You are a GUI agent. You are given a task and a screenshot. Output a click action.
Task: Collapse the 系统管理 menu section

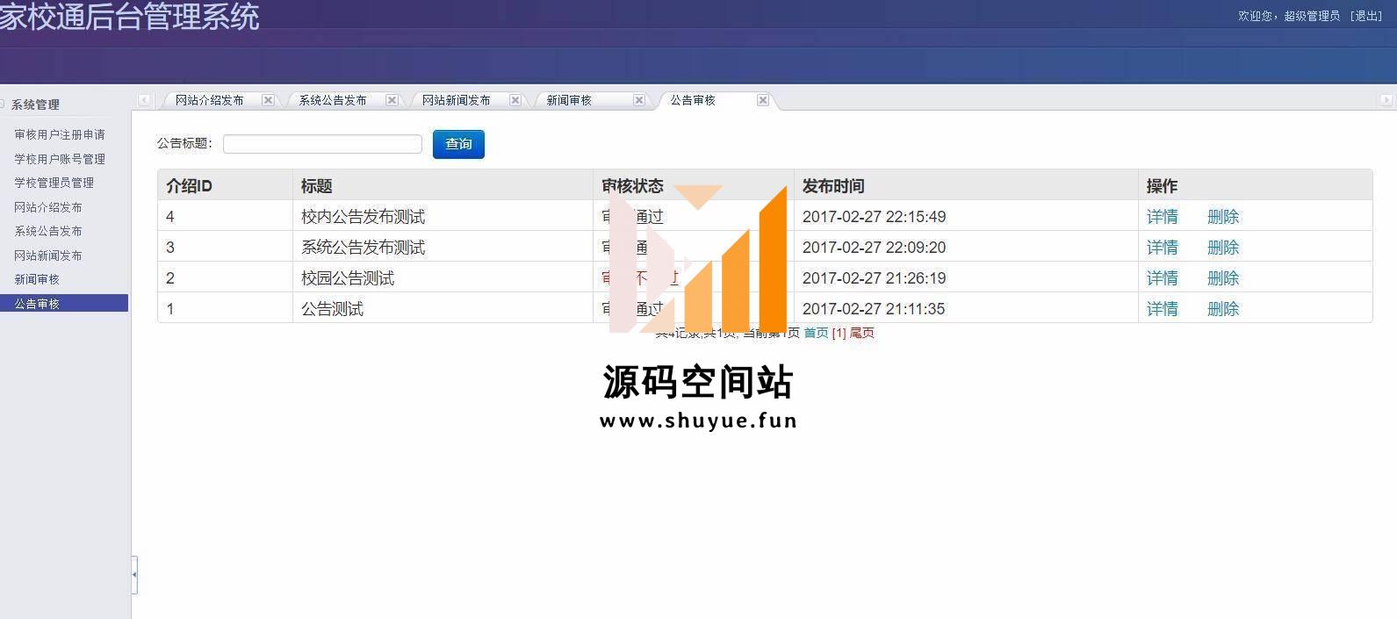(x=3, y=104)
